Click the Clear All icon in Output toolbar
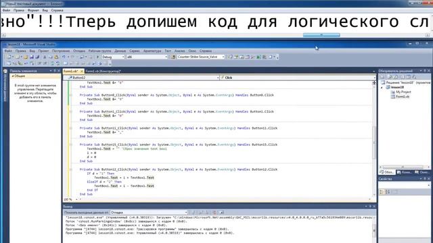This screenshot has height=243, width=433. click(214, 213)
